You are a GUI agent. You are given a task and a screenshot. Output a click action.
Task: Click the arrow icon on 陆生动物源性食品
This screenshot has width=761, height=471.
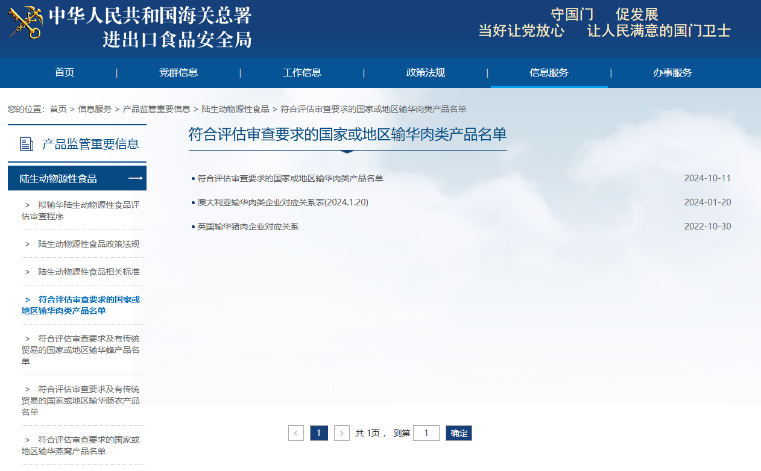coord(136,178)
